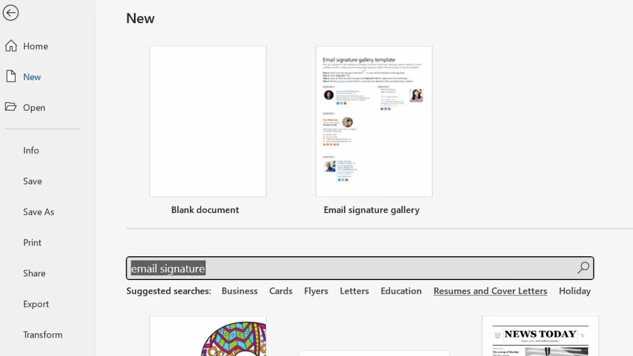Click the New document icon in the sidebar

(x=31, y=76)
